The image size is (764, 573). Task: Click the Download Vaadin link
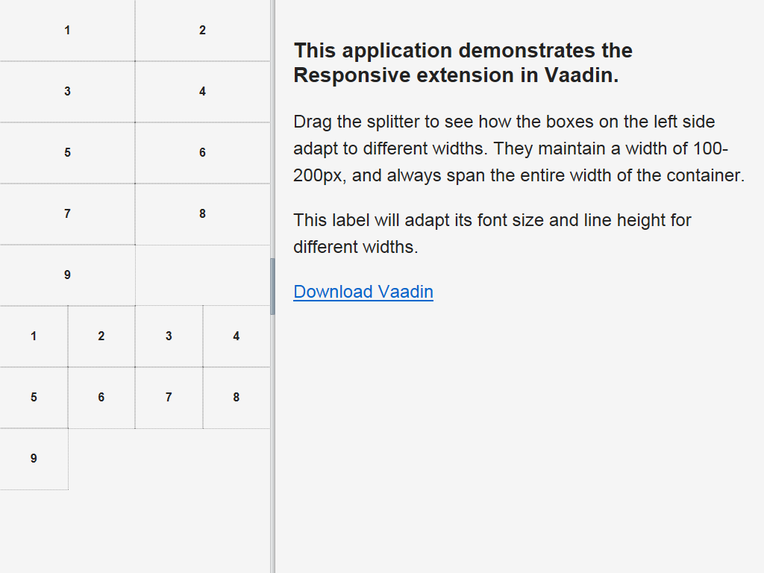coord(363,292)
